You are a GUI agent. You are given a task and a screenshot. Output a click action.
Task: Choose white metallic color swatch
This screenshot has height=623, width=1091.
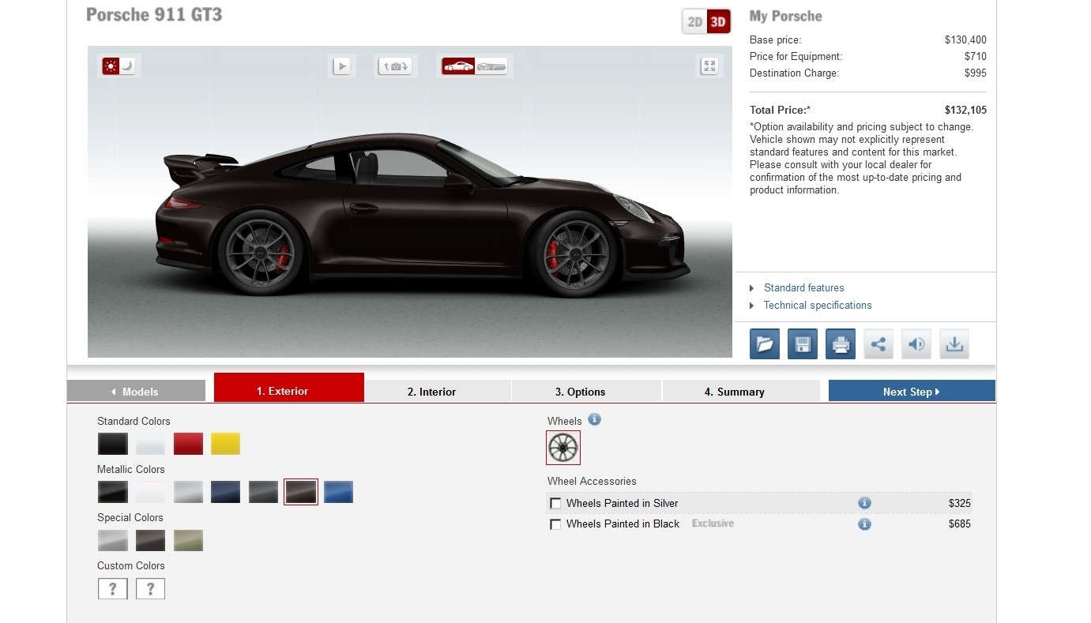coord(150,492)
